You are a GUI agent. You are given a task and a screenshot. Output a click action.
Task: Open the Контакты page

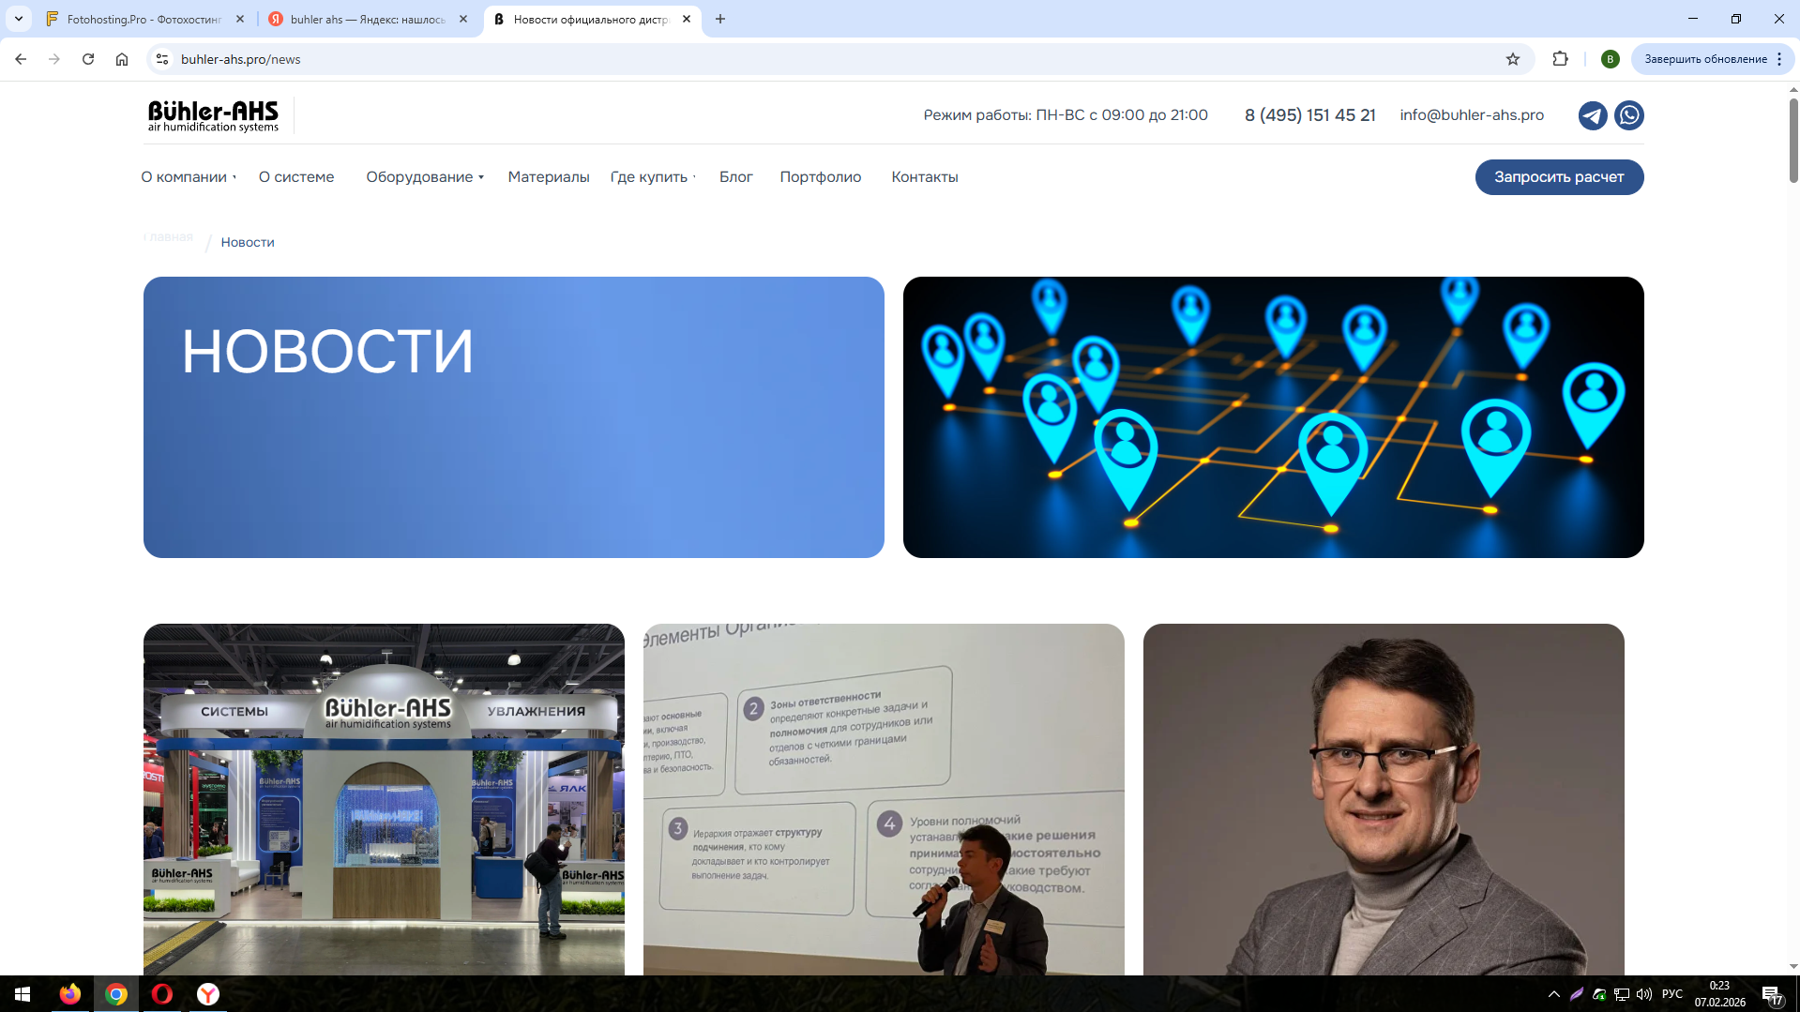(925, 177)
